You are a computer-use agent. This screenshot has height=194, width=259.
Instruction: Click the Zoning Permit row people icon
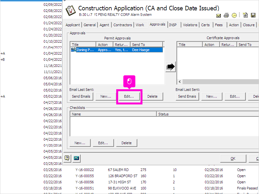tap(73, 50)
